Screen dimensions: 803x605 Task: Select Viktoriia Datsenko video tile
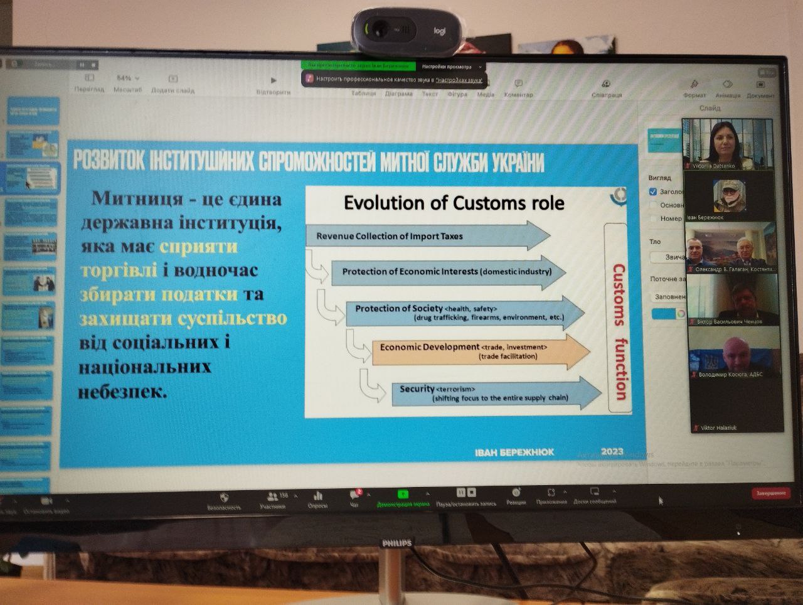(729, 144)
